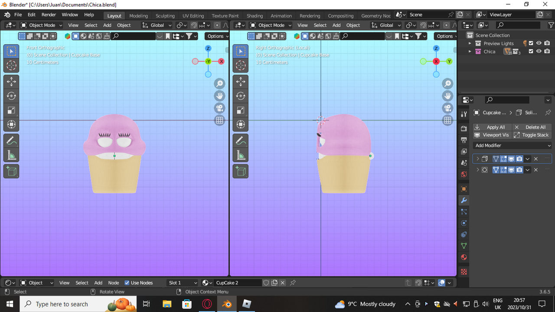The height and width of the screenshot is (312, 555).
Task: Click the blue Z axis on the right viewport gizmo
Action: (x=436, y=49)
